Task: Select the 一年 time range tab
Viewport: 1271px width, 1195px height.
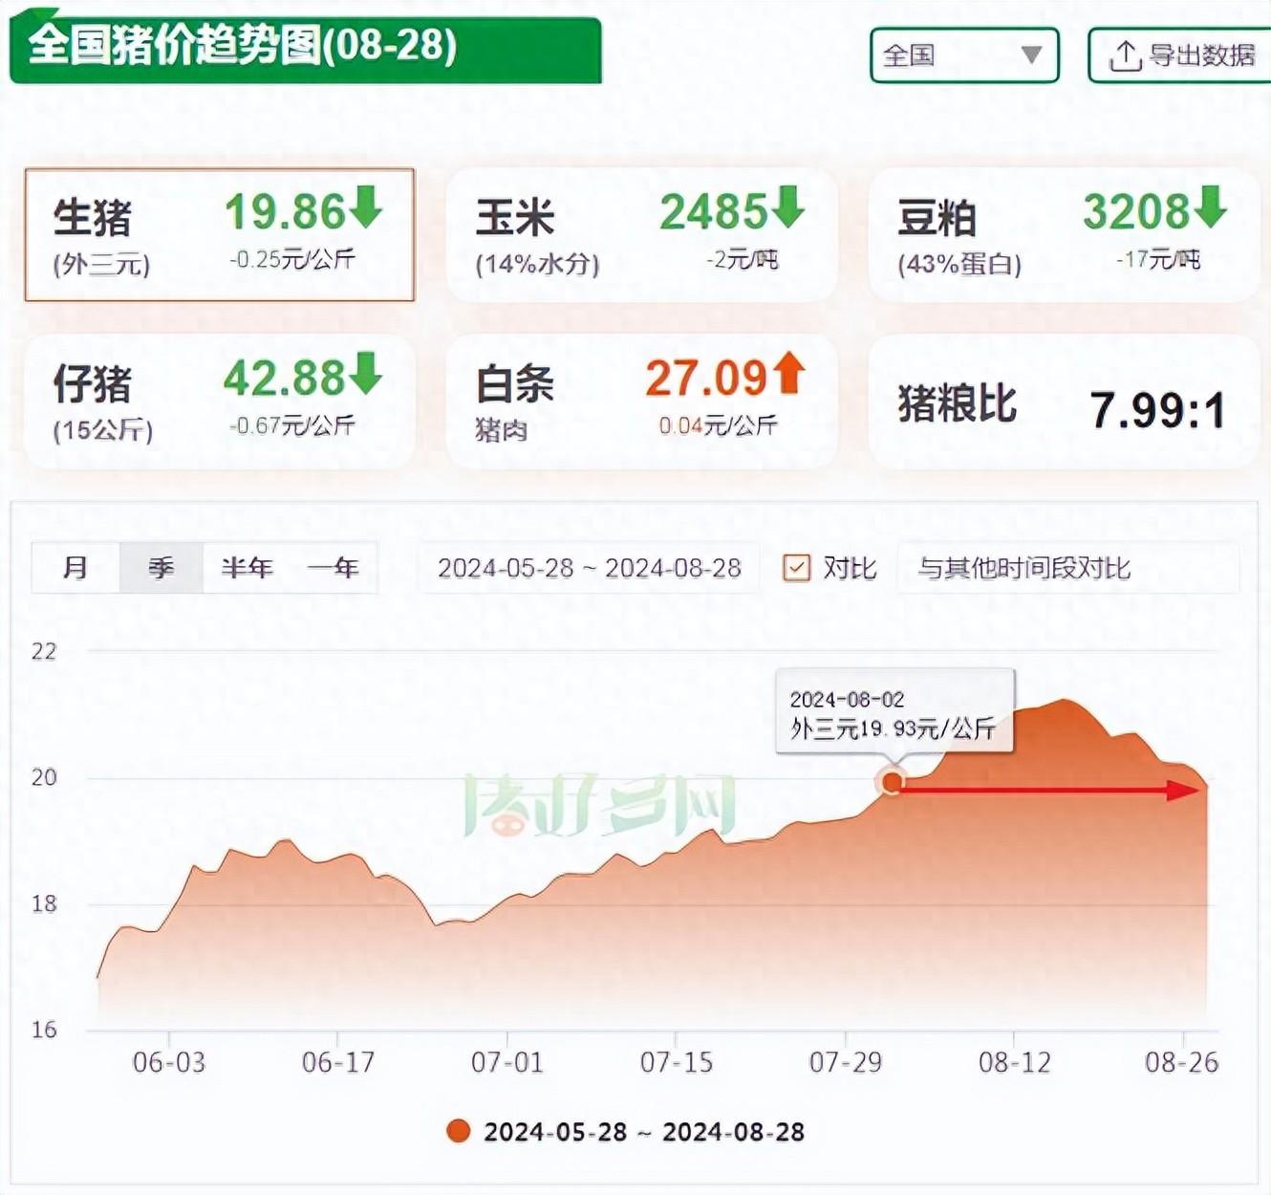Action: (x=333, y=568)
